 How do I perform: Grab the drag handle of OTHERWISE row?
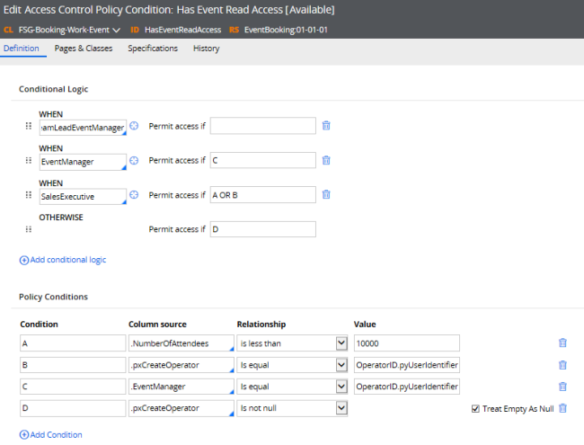tap(29, 229)
